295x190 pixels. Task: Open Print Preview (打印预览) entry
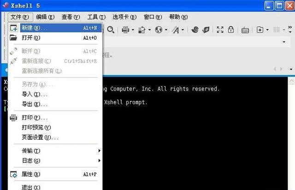[x=55, y=127]
